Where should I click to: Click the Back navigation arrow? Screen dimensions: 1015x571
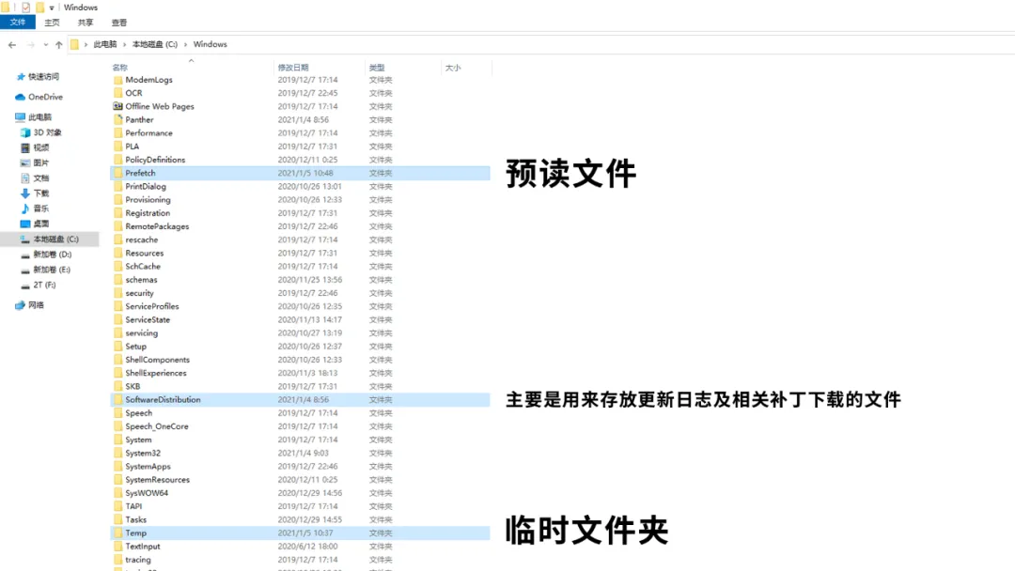(x=10, y=44)
